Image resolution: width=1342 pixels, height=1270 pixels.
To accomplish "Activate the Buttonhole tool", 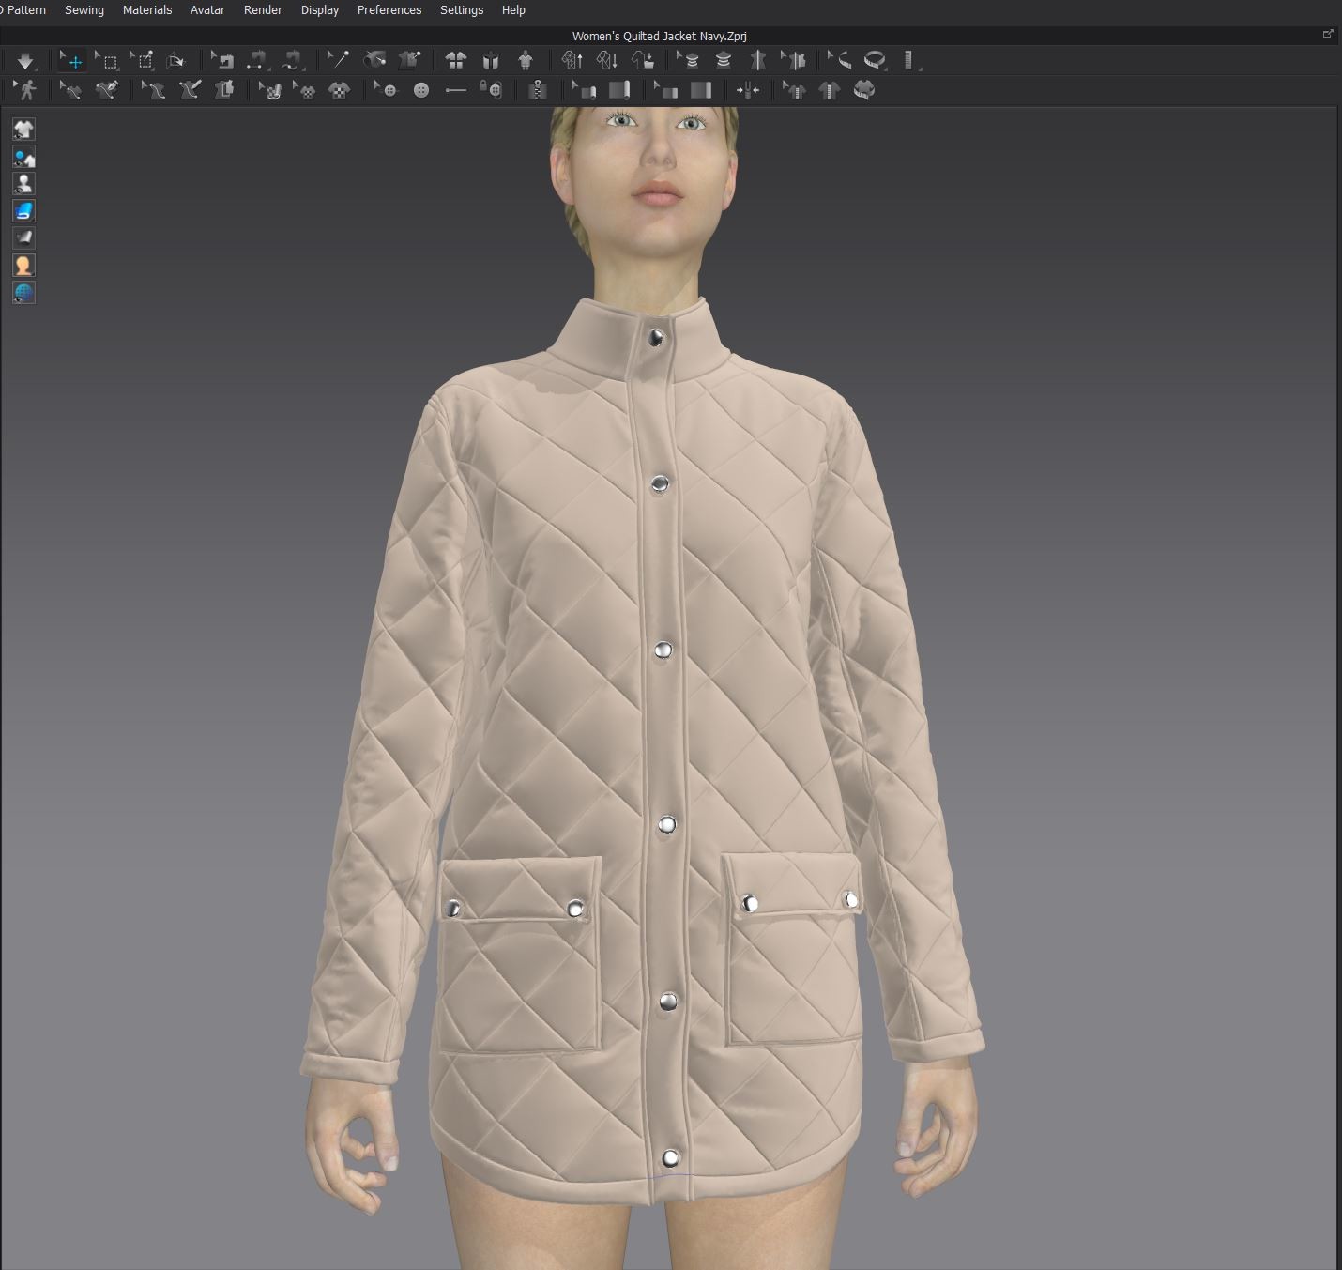I will [x=457, y=90].
